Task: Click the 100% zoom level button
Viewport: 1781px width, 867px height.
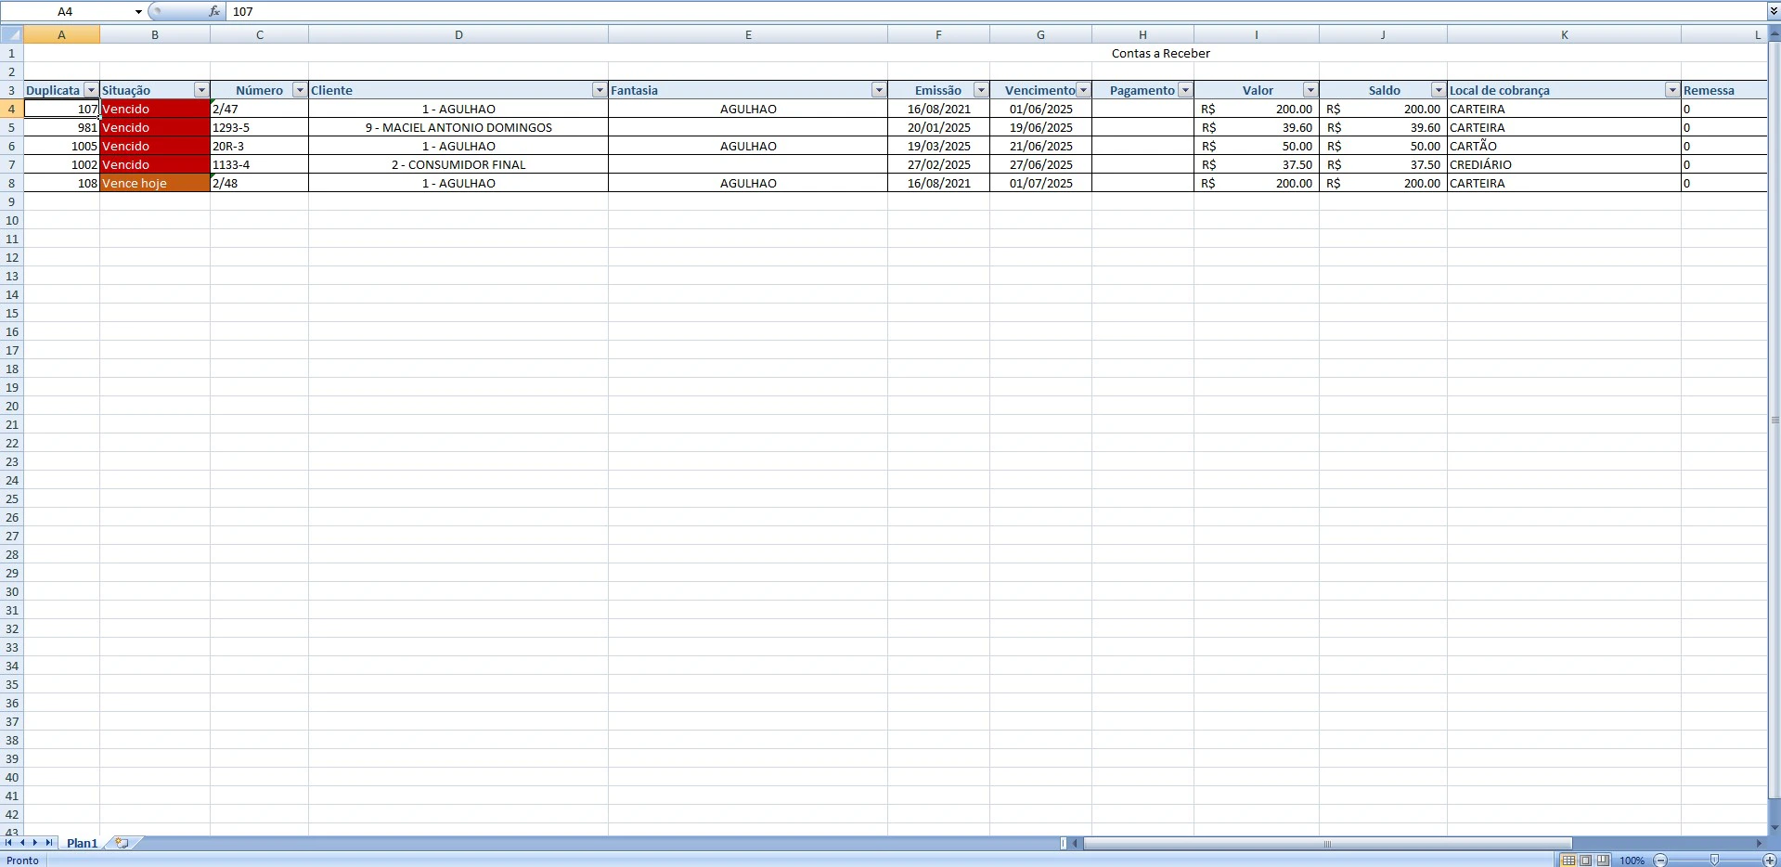Action: tap(1632, 860)
